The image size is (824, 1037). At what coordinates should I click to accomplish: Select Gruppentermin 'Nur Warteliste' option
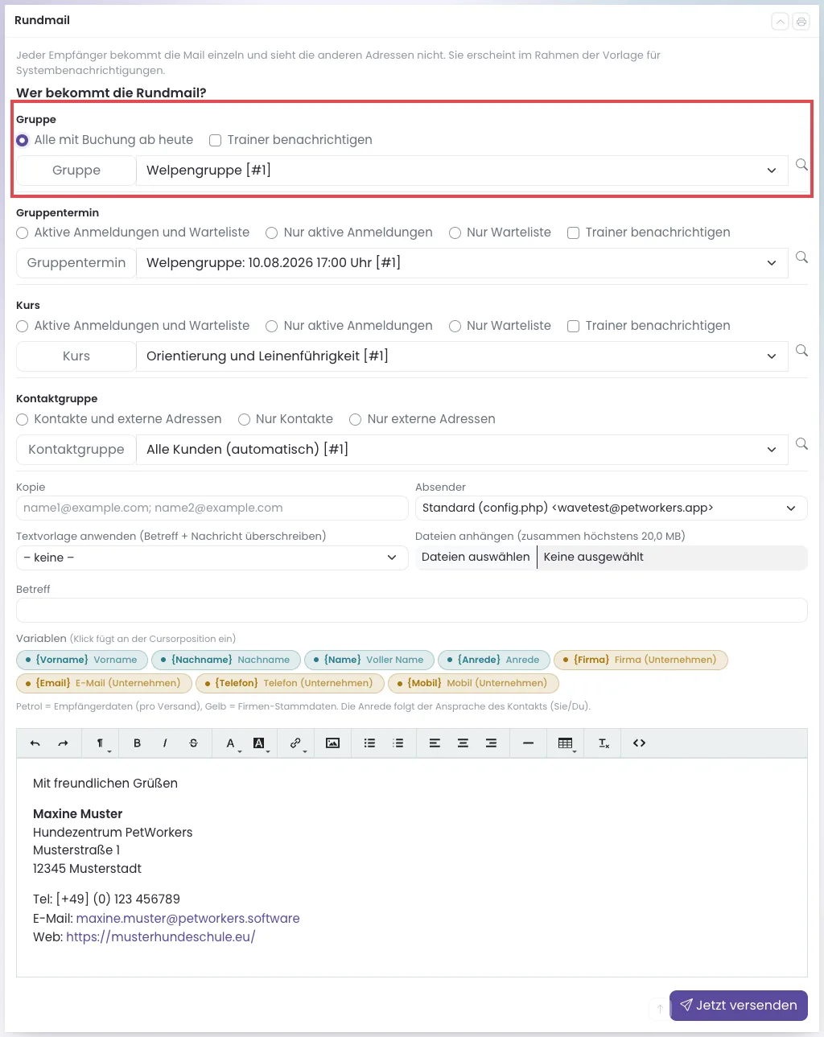[x=455, y=233]
